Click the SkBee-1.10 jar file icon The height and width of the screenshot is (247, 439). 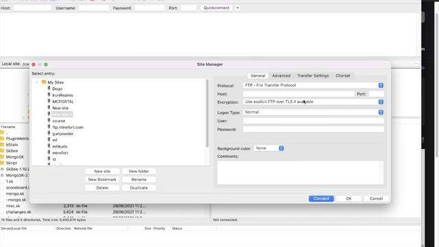point(2,169)
